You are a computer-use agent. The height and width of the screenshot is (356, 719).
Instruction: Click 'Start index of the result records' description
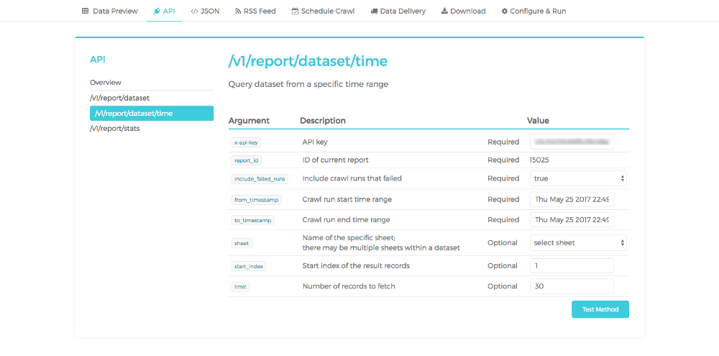tap(356, 265)
